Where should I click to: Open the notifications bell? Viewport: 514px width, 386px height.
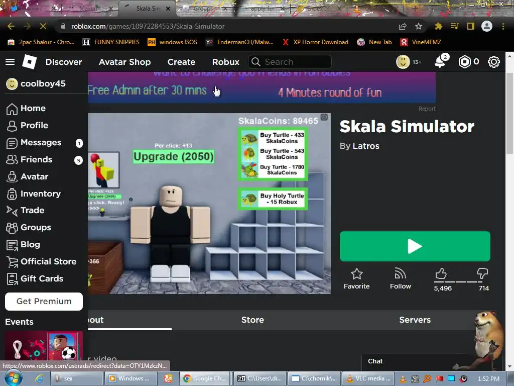click(440, 62)
